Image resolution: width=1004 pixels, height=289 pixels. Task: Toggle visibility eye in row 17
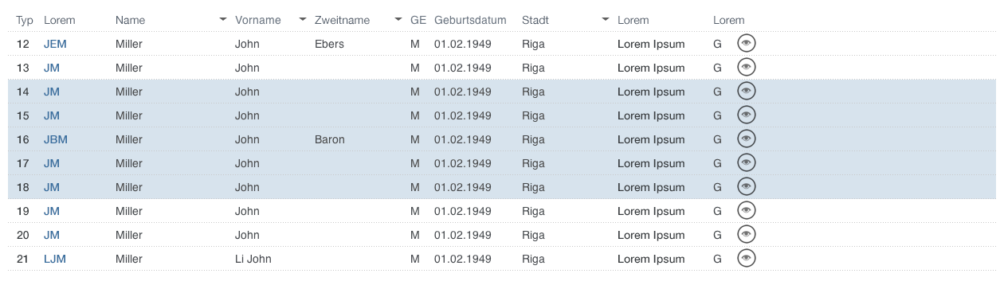(746, 163)
